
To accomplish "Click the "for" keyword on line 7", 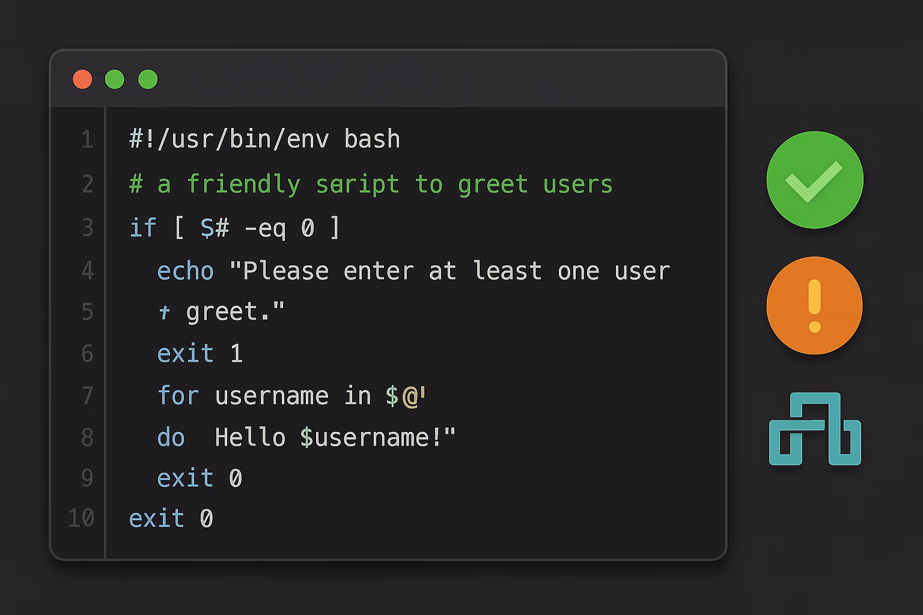I will click(x=178, y=396).
